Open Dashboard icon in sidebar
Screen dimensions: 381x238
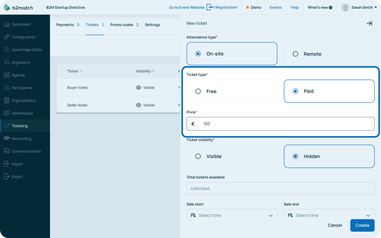click(7, 24)
